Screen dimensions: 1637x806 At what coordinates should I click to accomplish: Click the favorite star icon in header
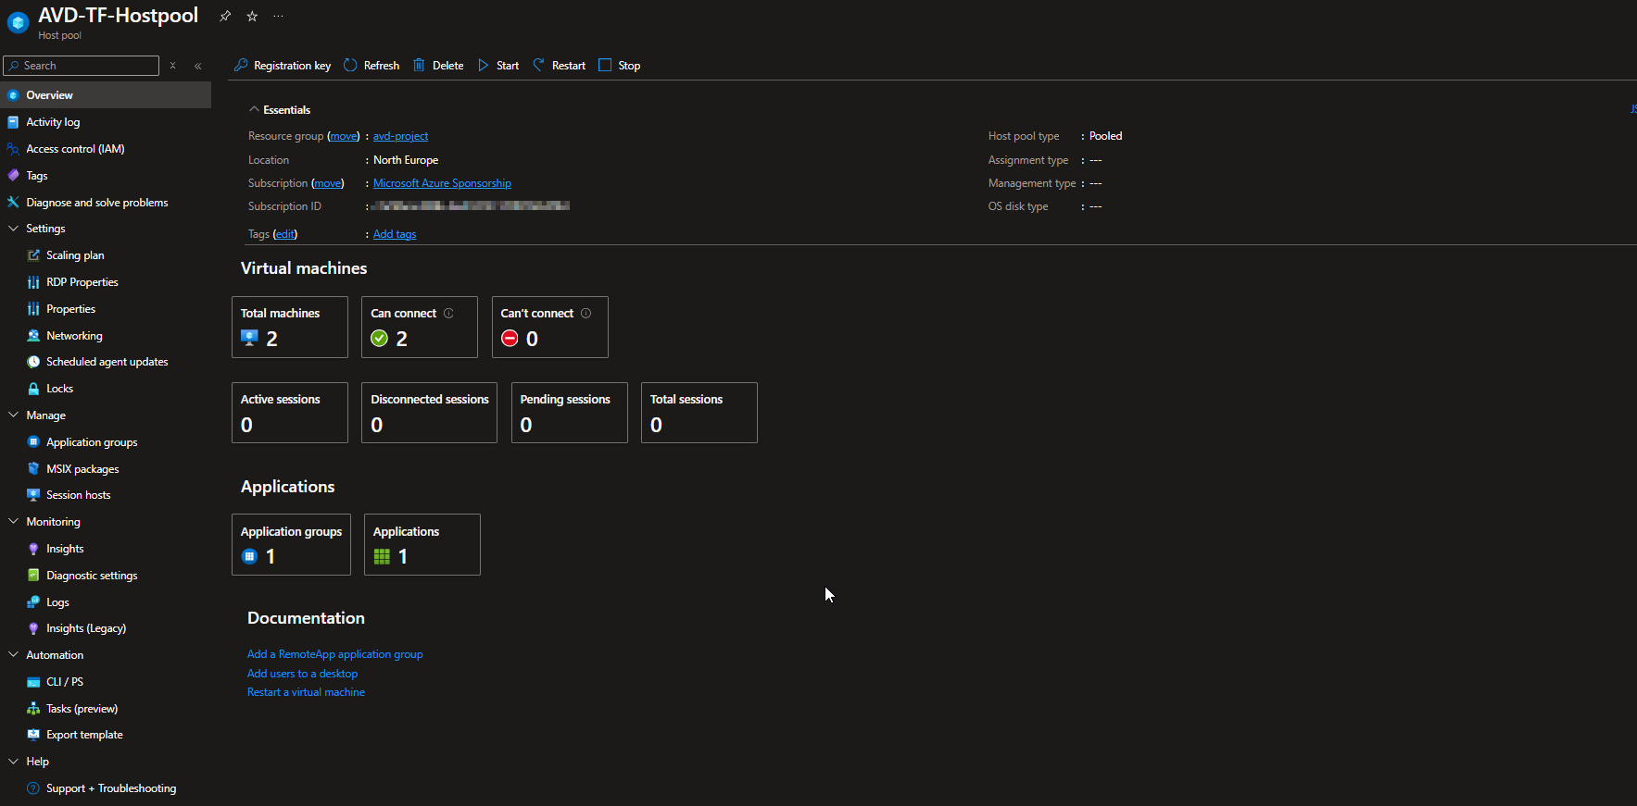point(252,16)
